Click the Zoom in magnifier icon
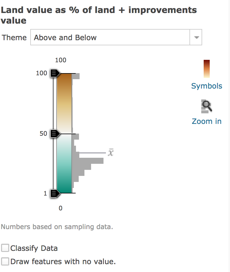Screen dimensions: 230x272 tap(207, 107)
